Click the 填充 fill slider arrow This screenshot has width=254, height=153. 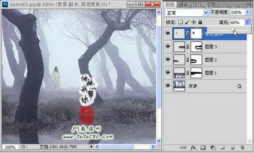(248, 22)
